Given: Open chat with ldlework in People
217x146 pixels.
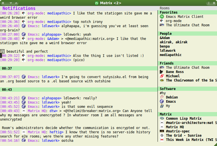Looking at the screenshot, I should pos(168,51).
